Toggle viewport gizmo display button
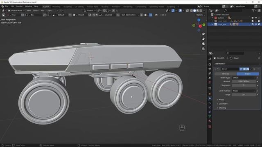The image size is (262, 147). (x=173, y=11)
